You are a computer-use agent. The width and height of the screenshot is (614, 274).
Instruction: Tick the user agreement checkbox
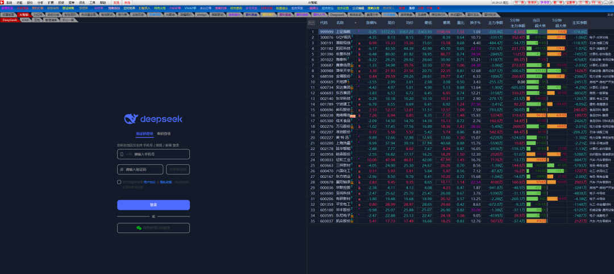point(119,182)
